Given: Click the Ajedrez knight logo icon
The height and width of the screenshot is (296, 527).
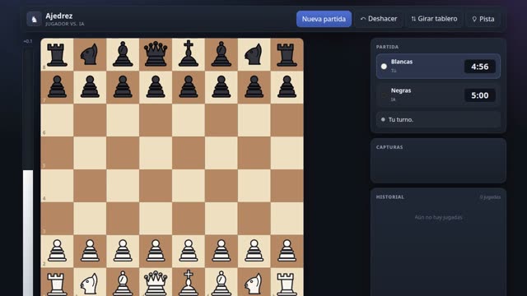Looking at the screenshot, I should (x=34, y=19).
